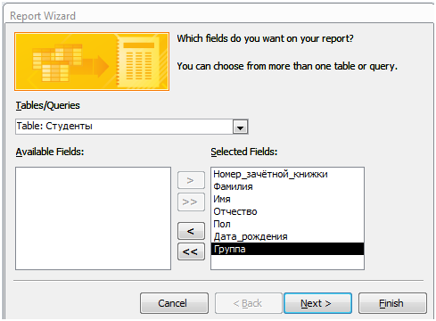Click blank space below Группа in Selected Fields
This screenshot has width=436, height=321.
tap(287, 262)
